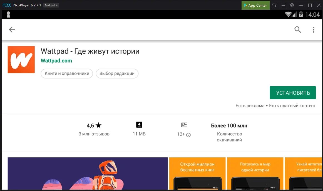Click the rating star icon
The width and height of the screenshot is (323, 191).
(x=98, y=125)
